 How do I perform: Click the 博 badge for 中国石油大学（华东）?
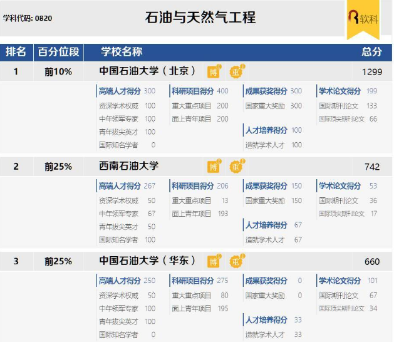click(x=214, y=261)
